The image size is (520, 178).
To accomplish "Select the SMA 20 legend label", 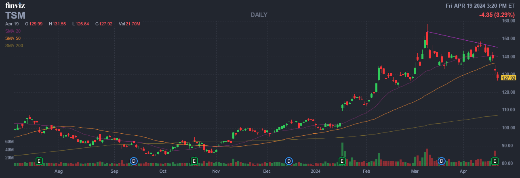I will click(14, 31).
